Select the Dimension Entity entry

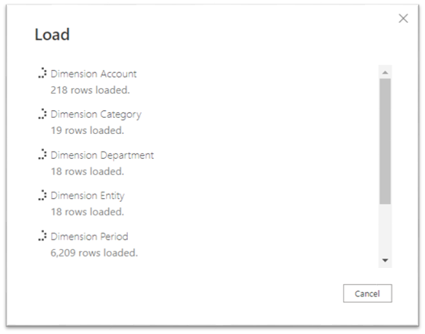pos(87,195)
